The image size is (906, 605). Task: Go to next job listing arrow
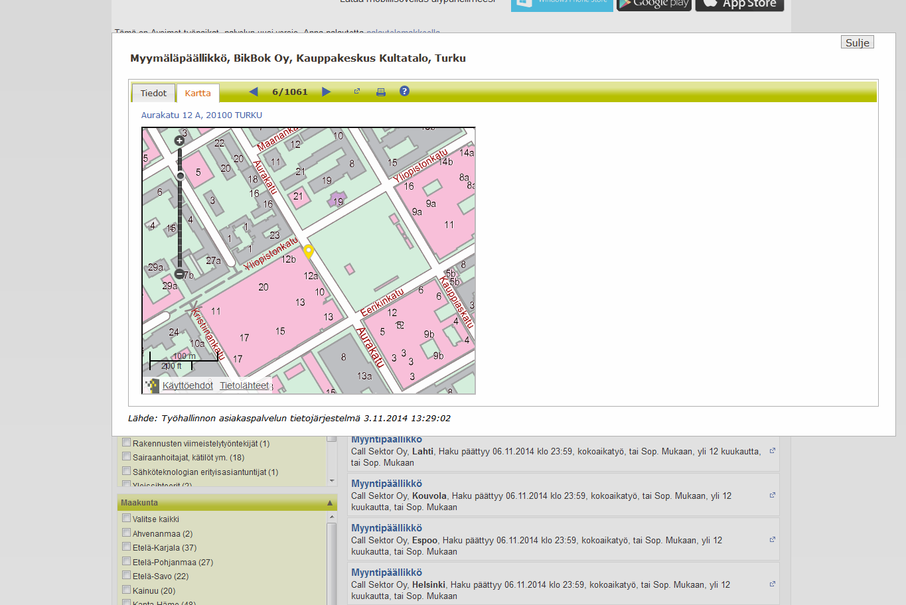pos(326,92)
